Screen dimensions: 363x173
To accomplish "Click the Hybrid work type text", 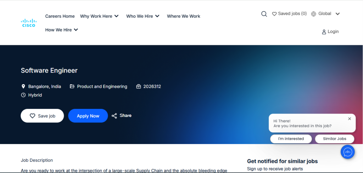I will [x=35, y=95].
